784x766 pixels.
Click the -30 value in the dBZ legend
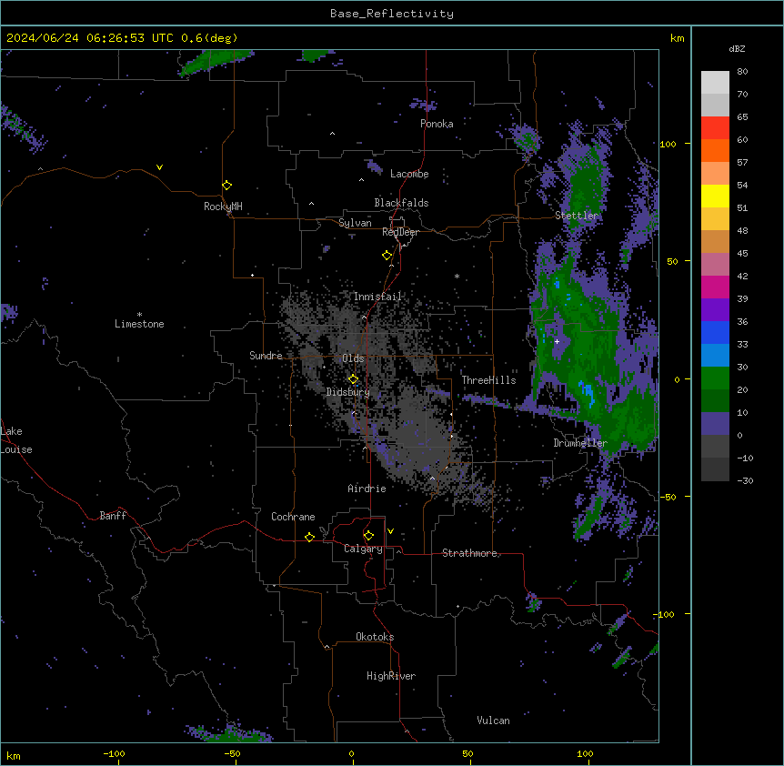point(745,481)
